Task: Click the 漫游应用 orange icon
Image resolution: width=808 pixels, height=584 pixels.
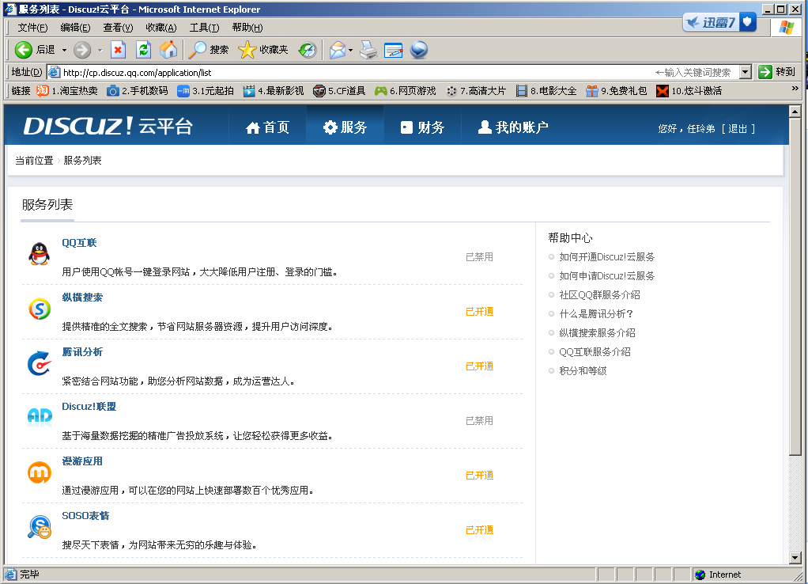Action: [x=39, y=472]
